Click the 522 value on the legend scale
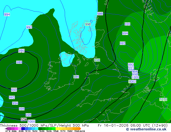The width and height of the screenshot is (171, 132). (x=35, y=131)
